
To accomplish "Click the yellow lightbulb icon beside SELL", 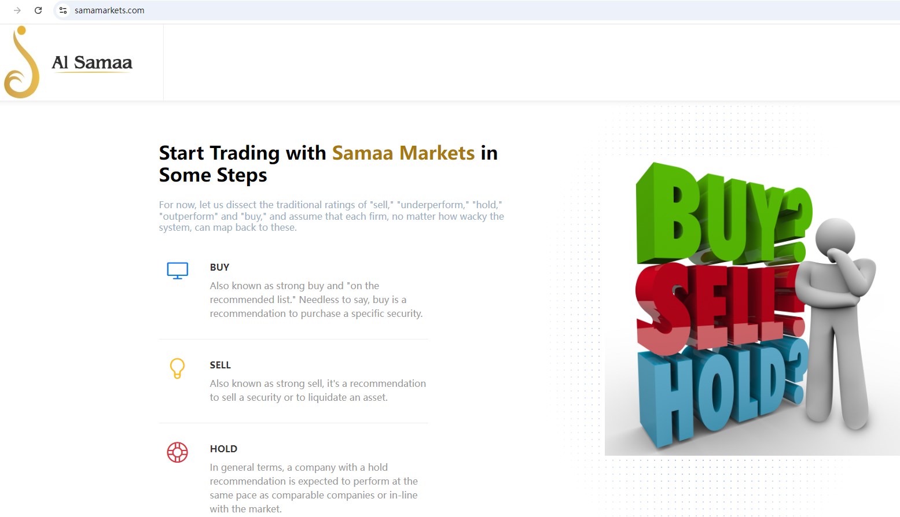I will [x=177, y=368].
